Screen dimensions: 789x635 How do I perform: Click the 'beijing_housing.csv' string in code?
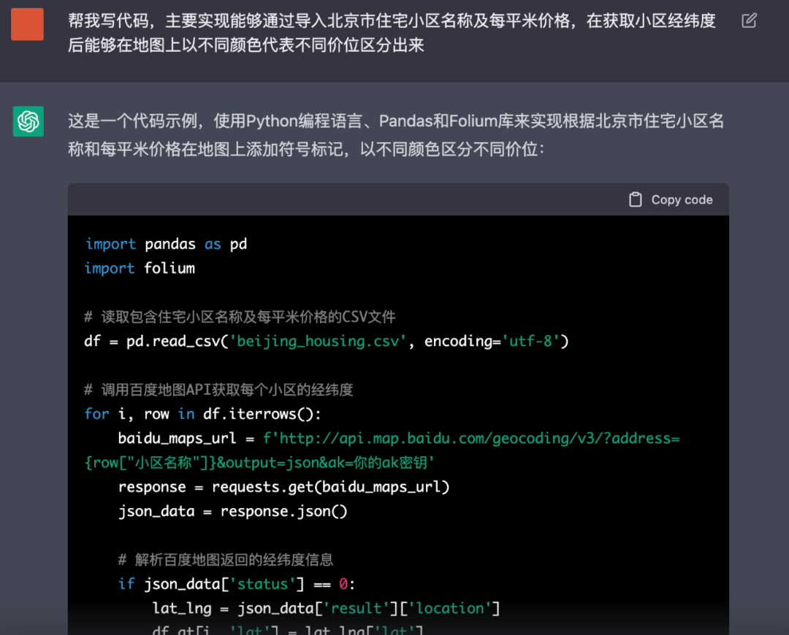(318, 342)
